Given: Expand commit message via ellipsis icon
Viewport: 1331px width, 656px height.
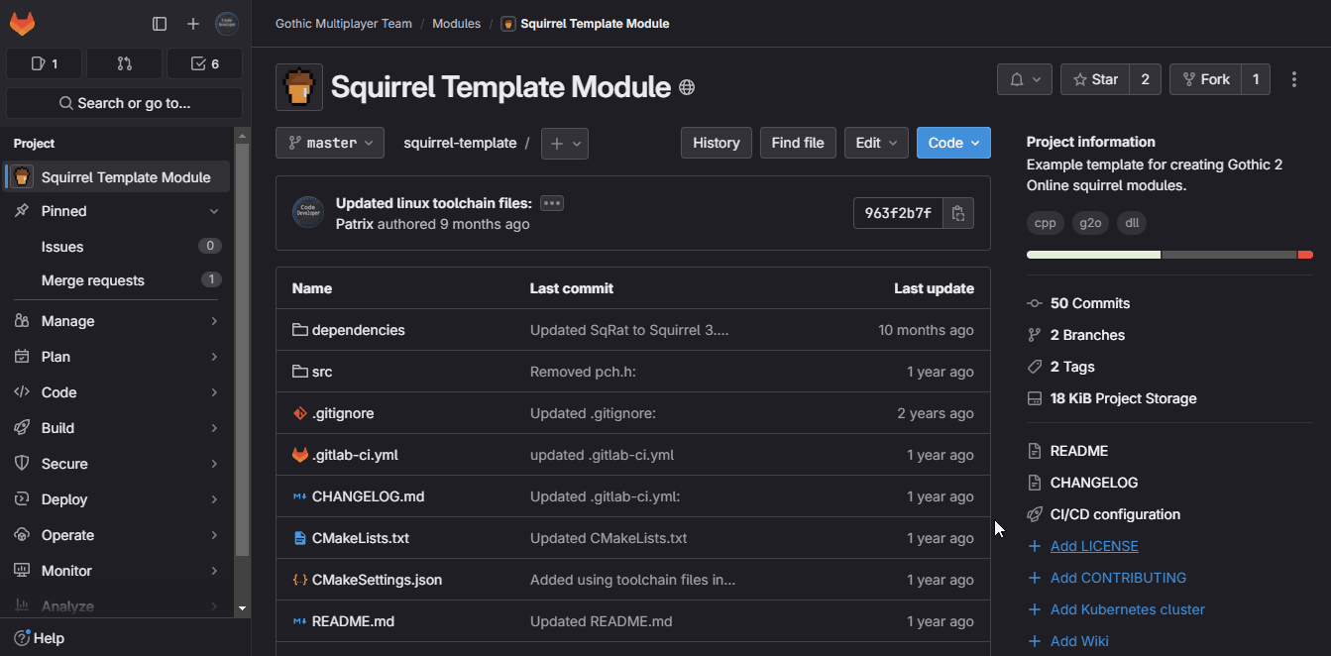Looking at the screenshot, I should (x=551, y=202).
